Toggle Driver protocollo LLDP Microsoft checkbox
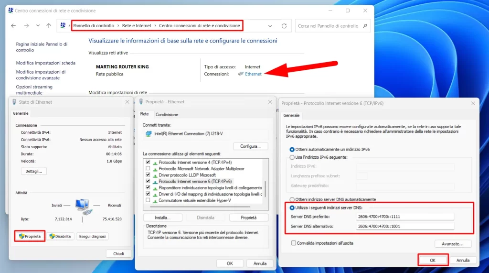 point(148,175)
